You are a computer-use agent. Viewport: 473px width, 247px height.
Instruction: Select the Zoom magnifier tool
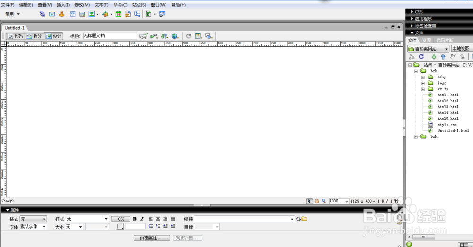coord(324,201)
